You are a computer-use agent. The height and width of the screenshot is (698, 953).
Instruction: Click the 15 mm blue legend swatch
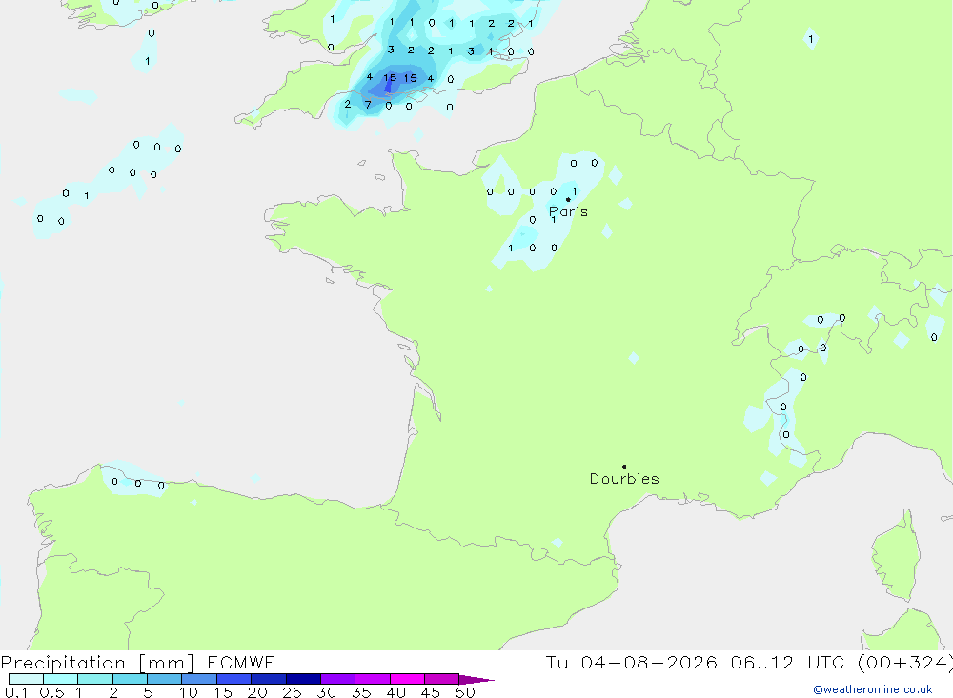[234, 679]
